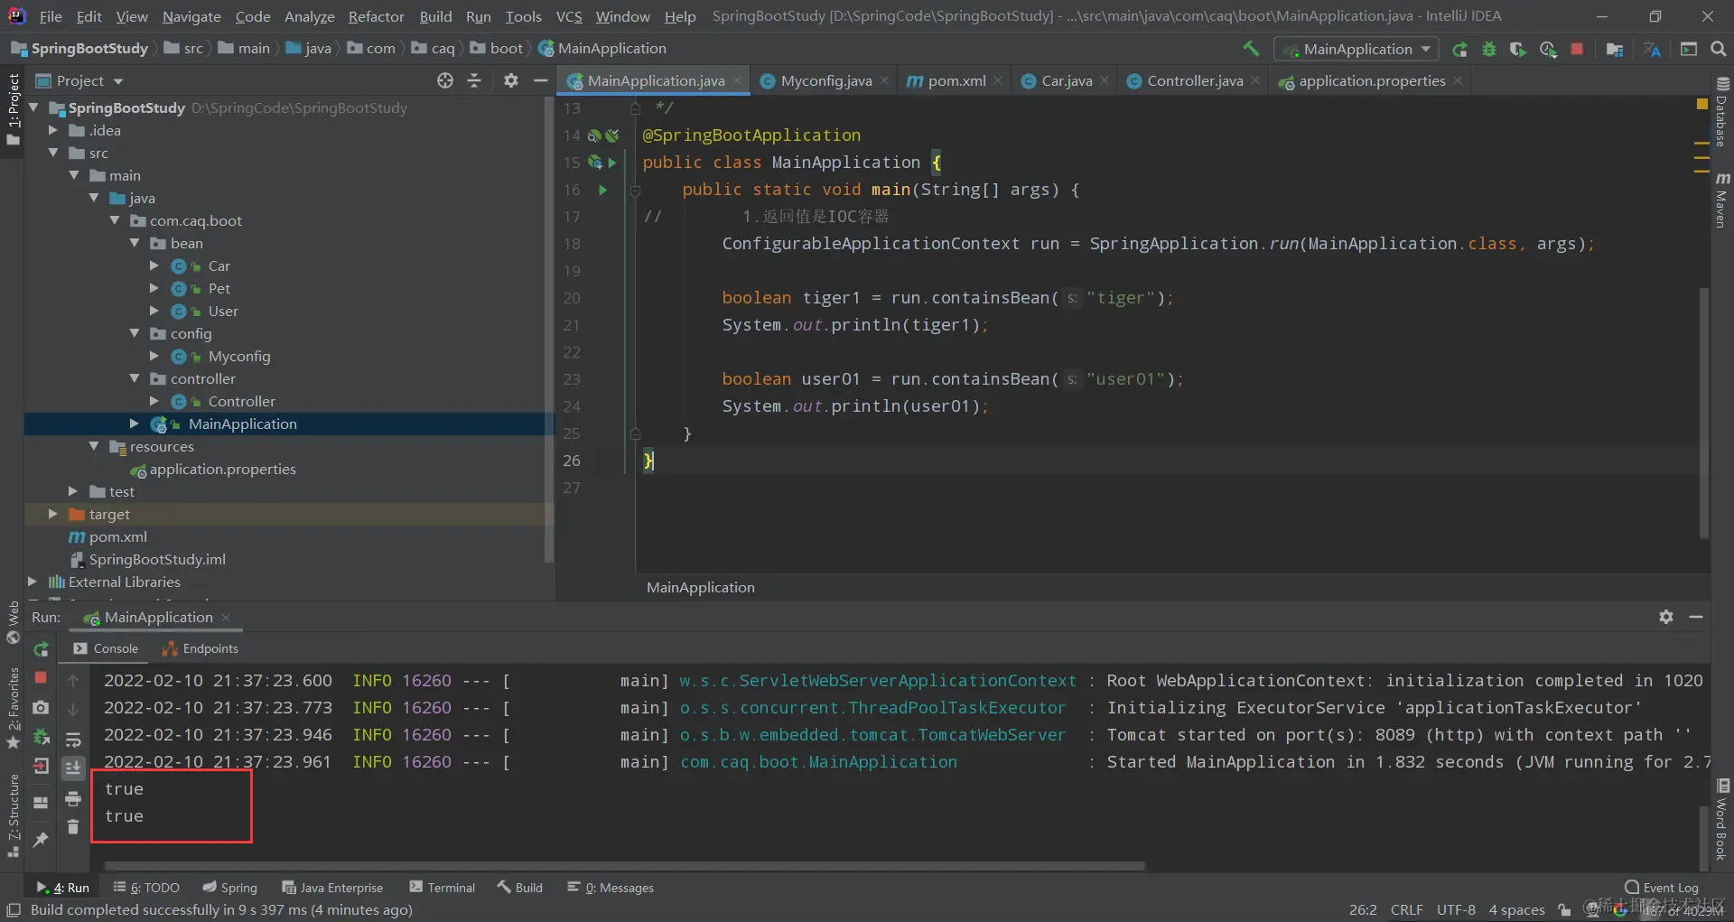This screenshot has width=1734, height=922.
Task: Click the Search Everywhere magnifier icon
Action: pyautogui.click(x=1718, y=49)
